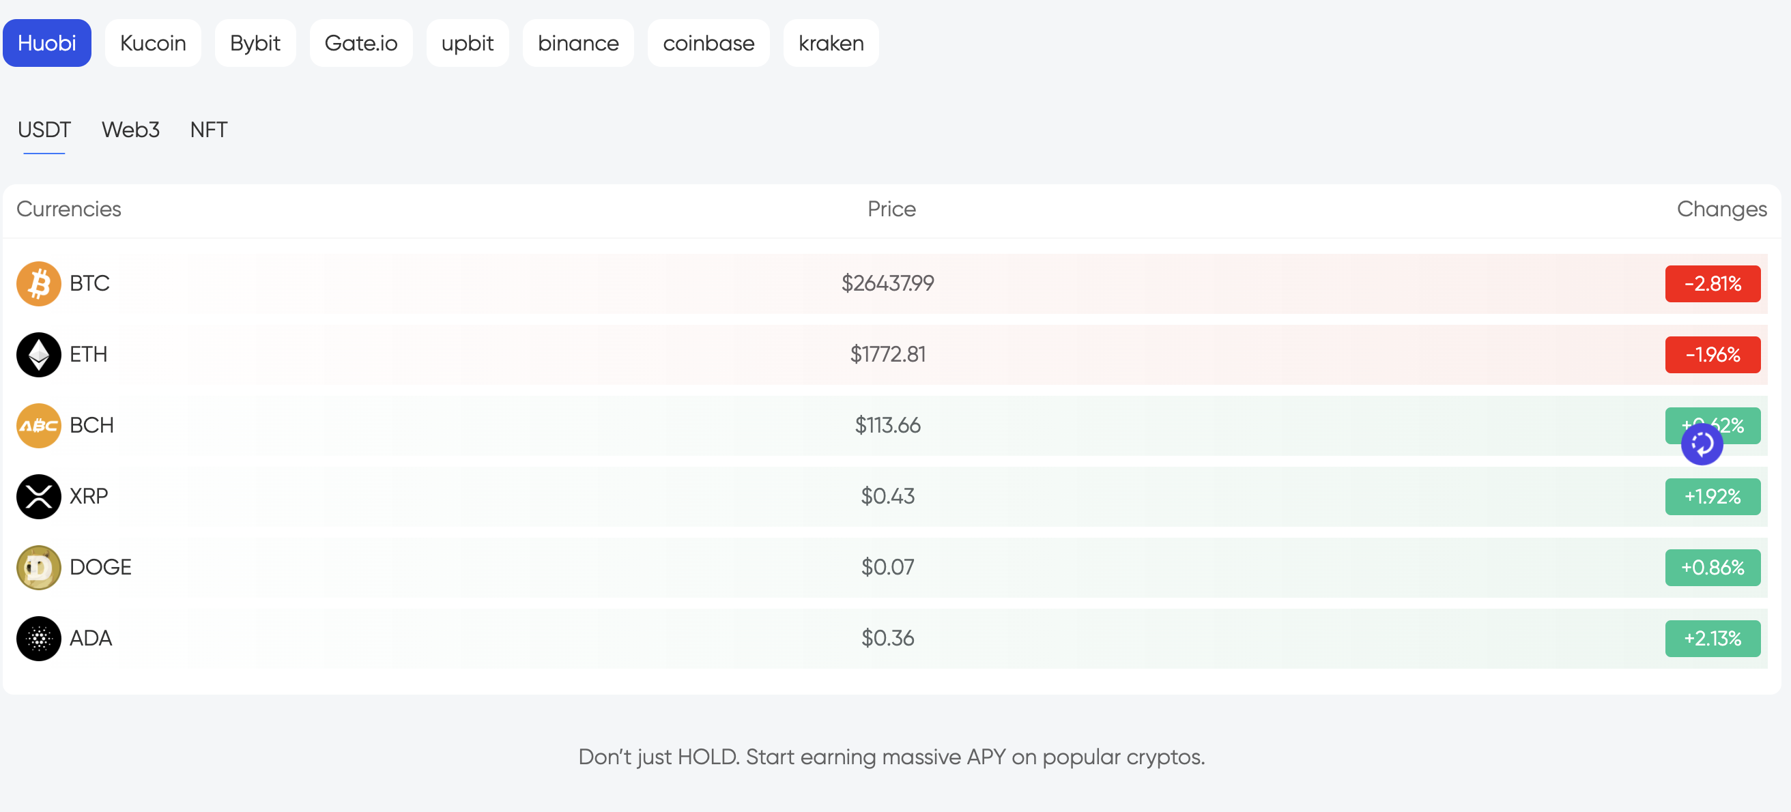Select the kraken exchange tab
This screenshot has width=1791, height=812.
click(831, 43)
